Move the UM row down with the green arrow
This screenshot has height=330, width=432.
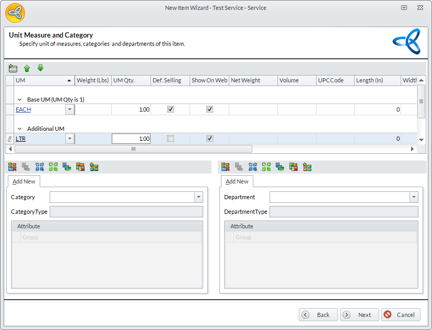pos(40,68)
